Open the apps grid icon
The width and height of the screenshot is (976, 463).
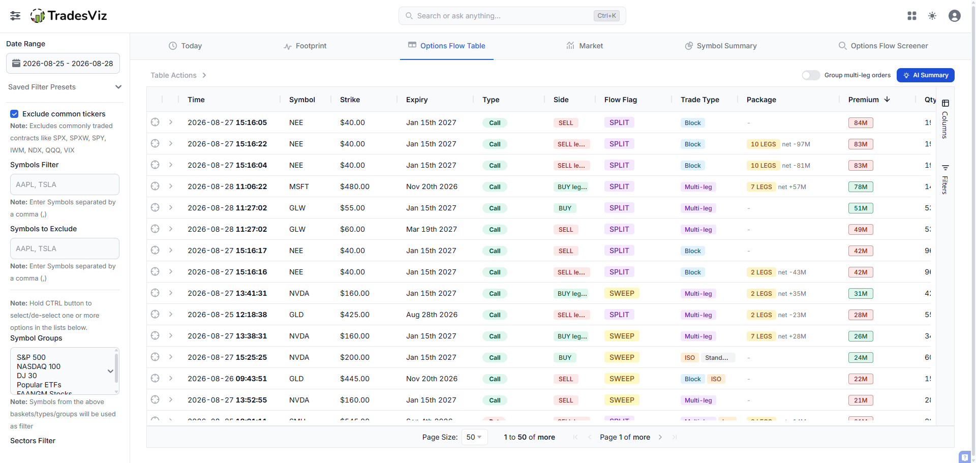click(912, 16)
